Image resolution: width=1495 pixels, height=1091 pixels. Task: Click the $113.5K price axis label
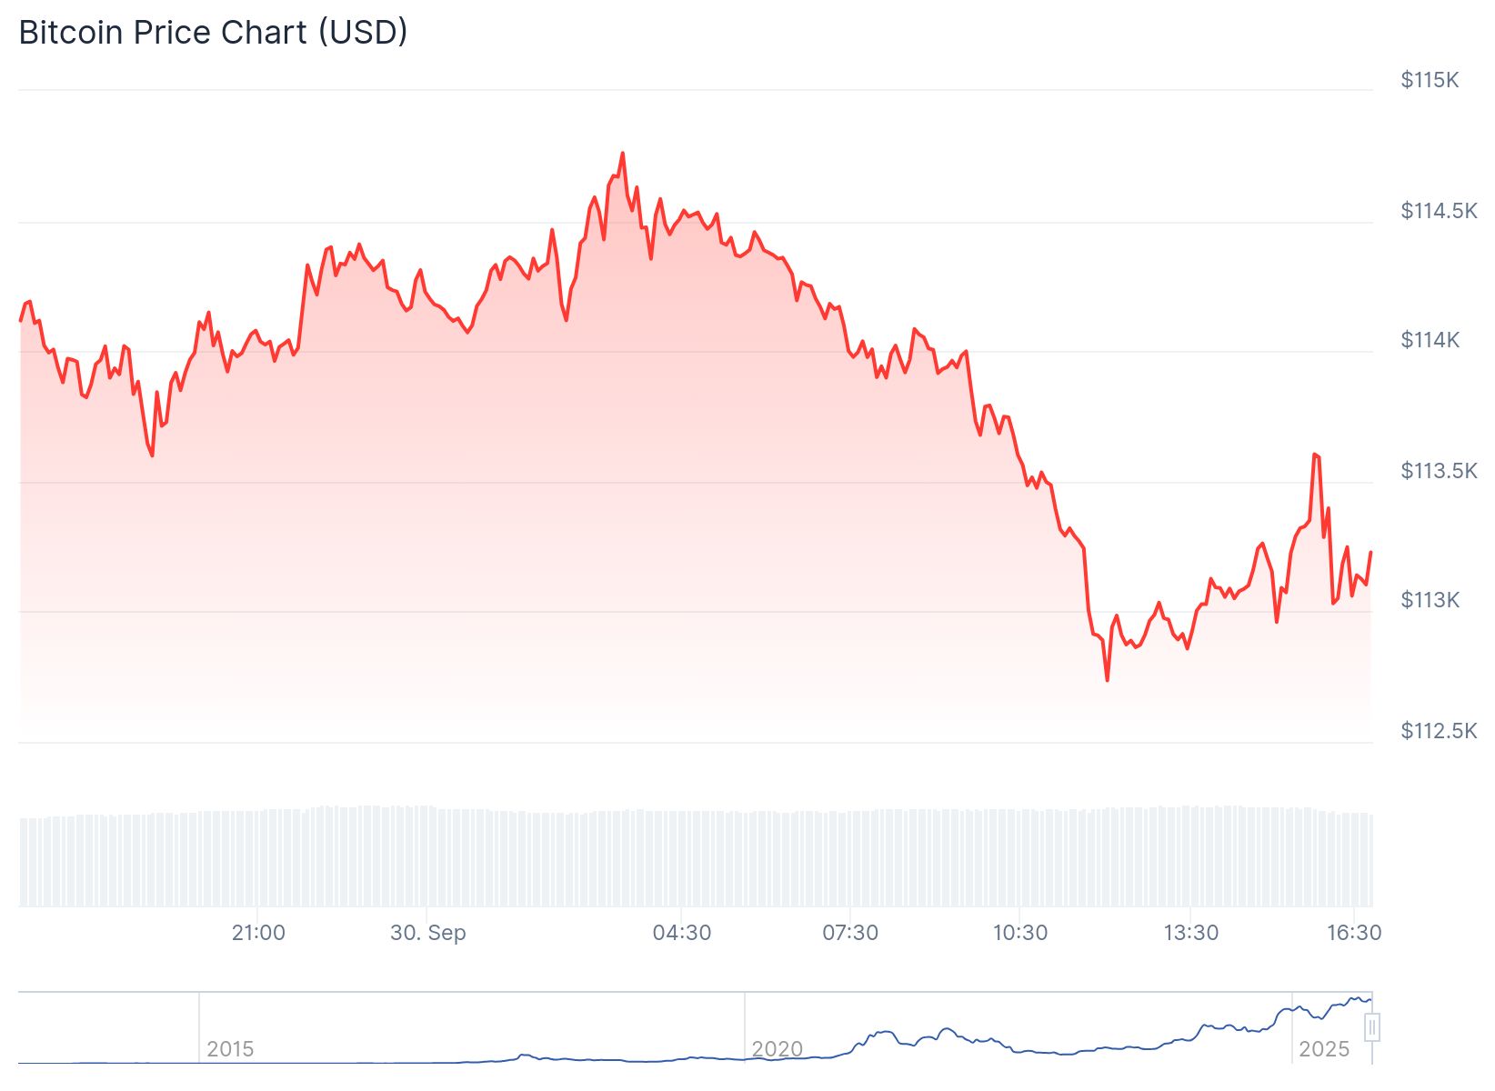(1439, 471)
